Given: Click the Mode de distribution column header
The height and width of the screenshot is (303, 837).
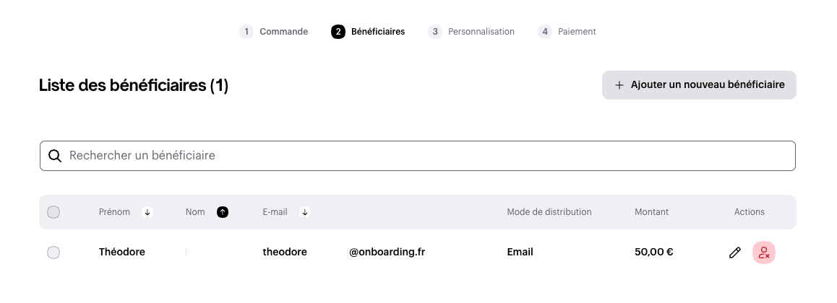Looking at the screenshot, I should 549,212.
